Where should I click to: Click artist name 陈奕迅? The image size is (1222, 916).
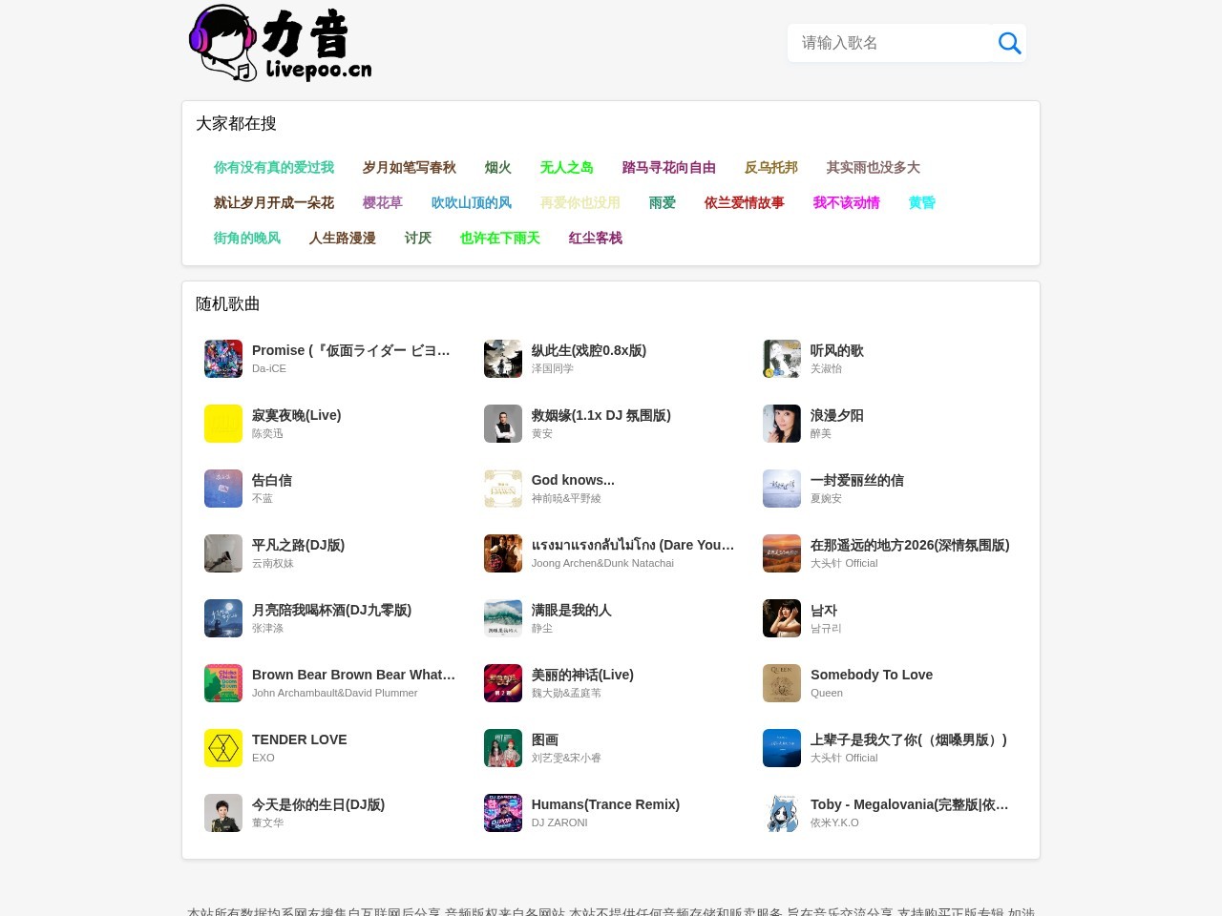click(267, 433)
